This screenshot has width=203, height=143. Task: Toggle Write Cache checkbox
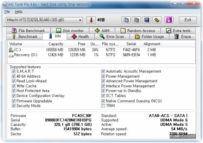tap(13, 86)
